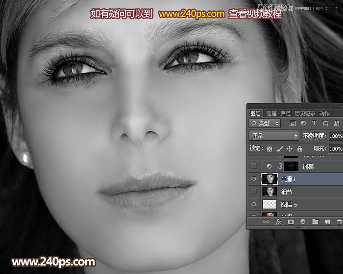Select the 光滑 1 layer name
Image resolution: width=343 pixels, height=274 pixels.
click(288, 179)
